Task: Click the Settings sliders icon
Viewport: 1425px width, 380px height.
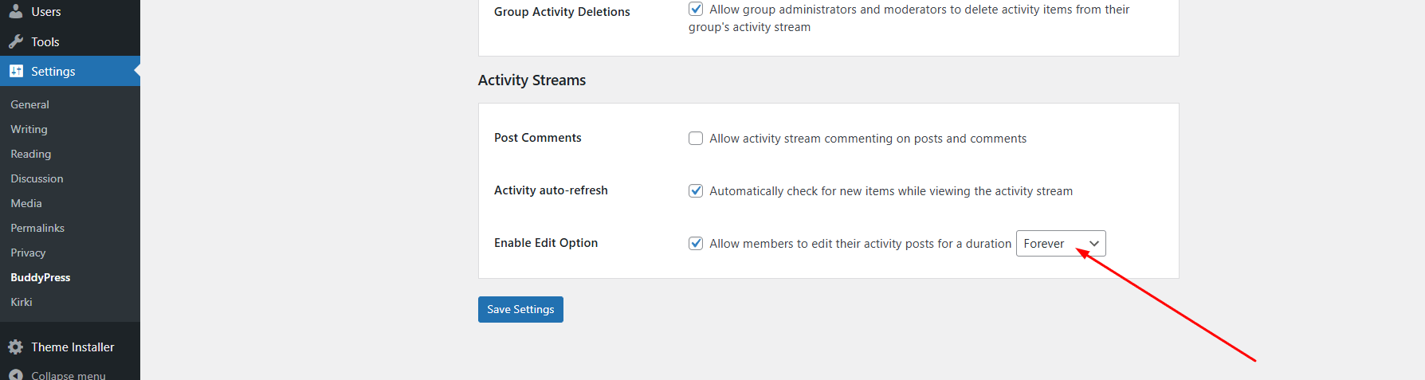Action: 16,71
